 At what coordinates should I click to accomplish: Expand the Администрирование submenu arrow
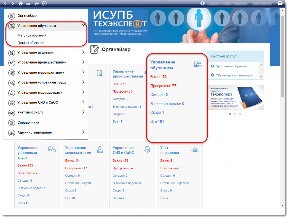[x=83, y=132]
